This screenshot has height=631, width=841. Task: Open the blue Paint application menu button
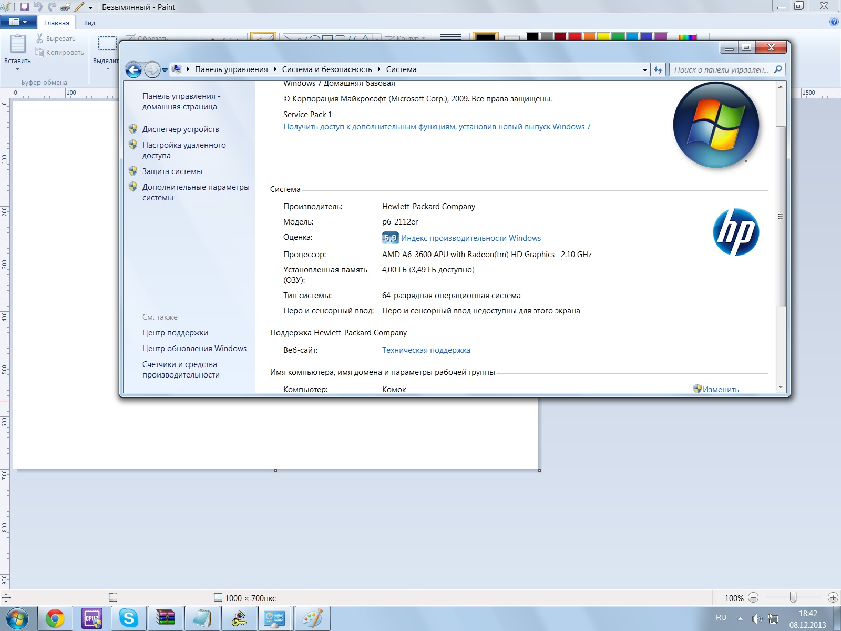18,22
